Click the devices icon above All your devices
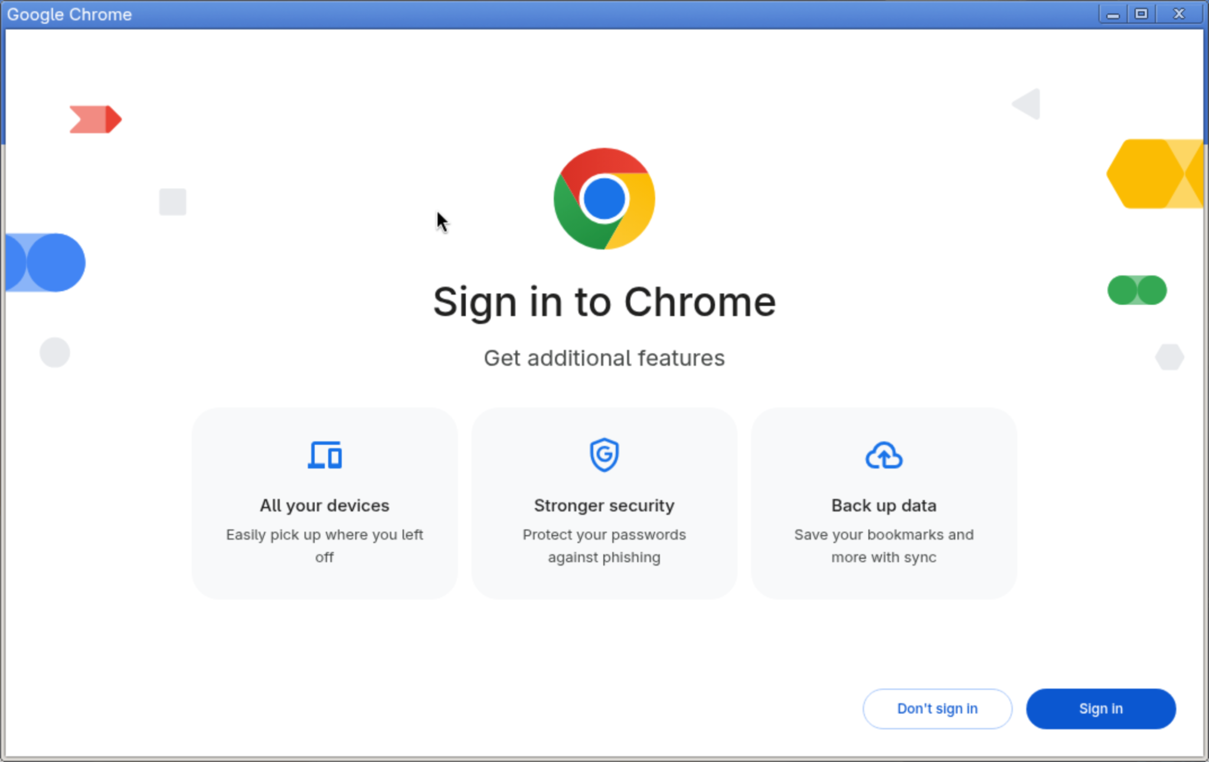 [325, 455]
